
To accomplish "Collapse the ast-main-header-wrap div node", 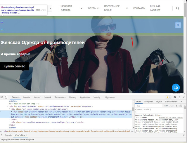I will coord(10,109).
